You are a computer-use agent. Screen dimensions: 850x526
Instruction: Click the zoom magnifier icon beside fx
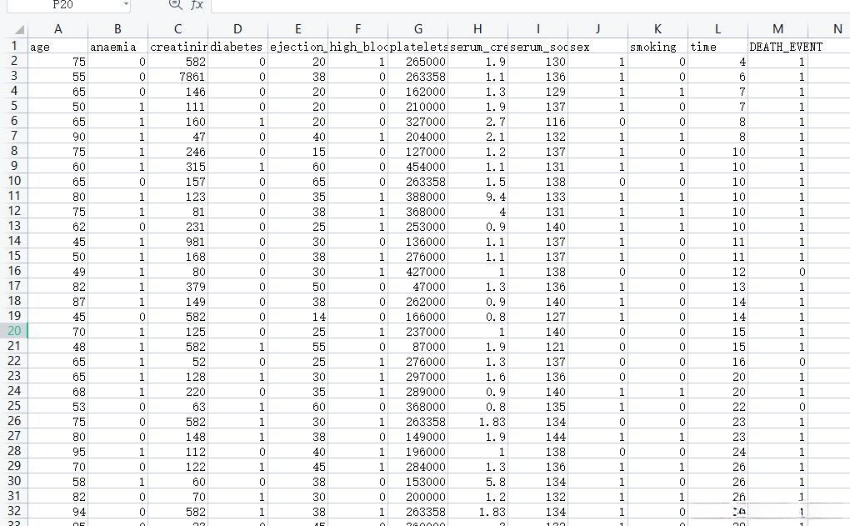[176, 4]
